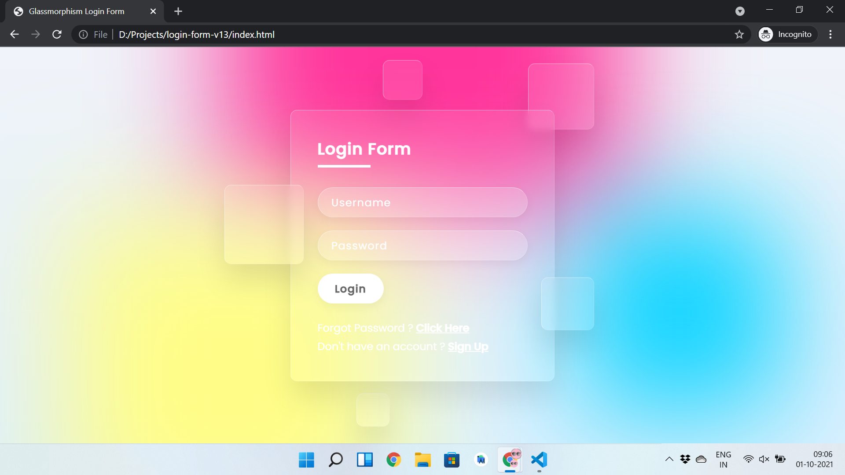Open Incognito profile menu

click(x=787, y=34)
